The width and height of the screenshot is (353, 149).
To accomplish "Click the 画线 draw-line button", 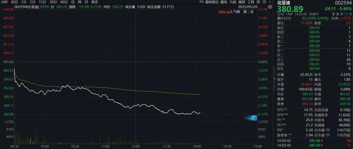I will click(242, 2).
